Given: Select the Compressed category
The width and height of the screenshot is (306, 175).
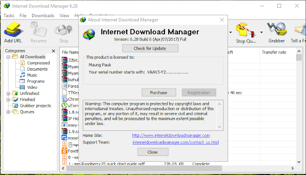Looking at the screenshot, I should click(x=38, y=63).
